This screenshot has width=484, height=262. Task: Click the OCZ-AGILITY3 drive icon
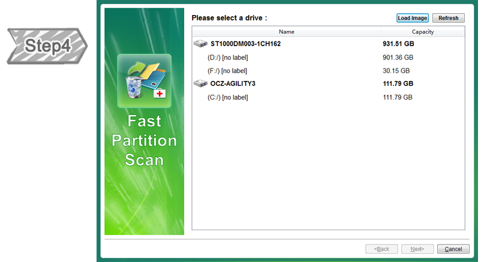200,84
